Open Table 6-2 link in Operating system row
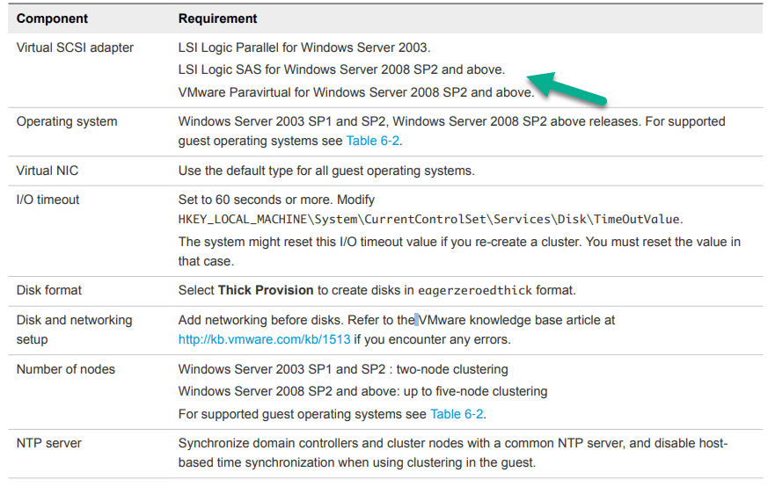The height and width of the screenshot is (494, 768). [x=373, y=141]
